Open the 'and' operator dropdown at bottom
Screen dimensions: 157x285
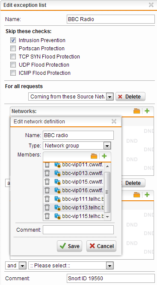tap(15, 266)
